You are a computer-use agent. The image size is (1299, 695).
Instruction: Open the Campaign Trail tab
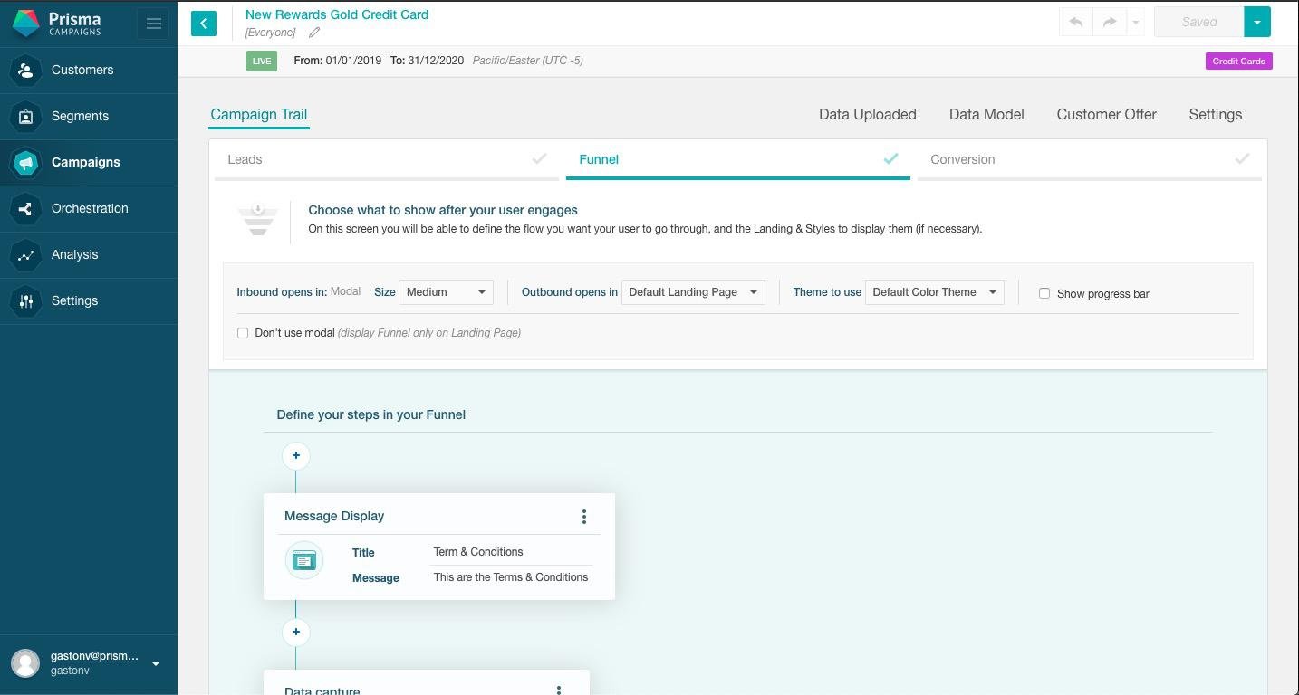tap(259, 114)
